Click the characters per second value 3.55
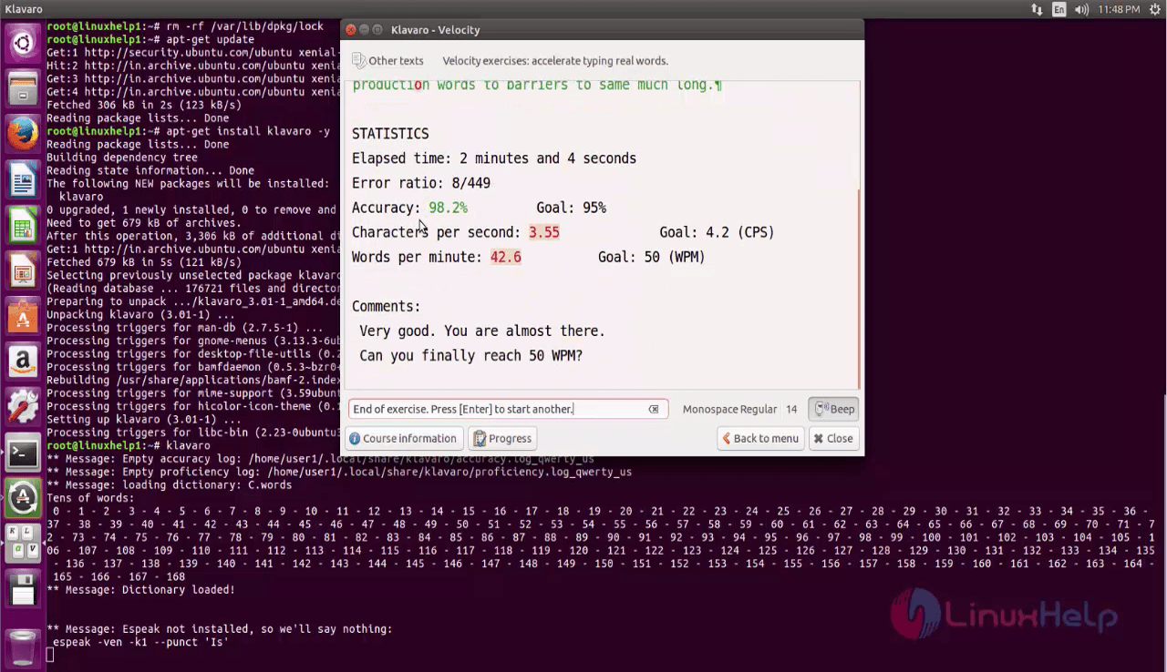1167x672 pixels. pos(543,232)
